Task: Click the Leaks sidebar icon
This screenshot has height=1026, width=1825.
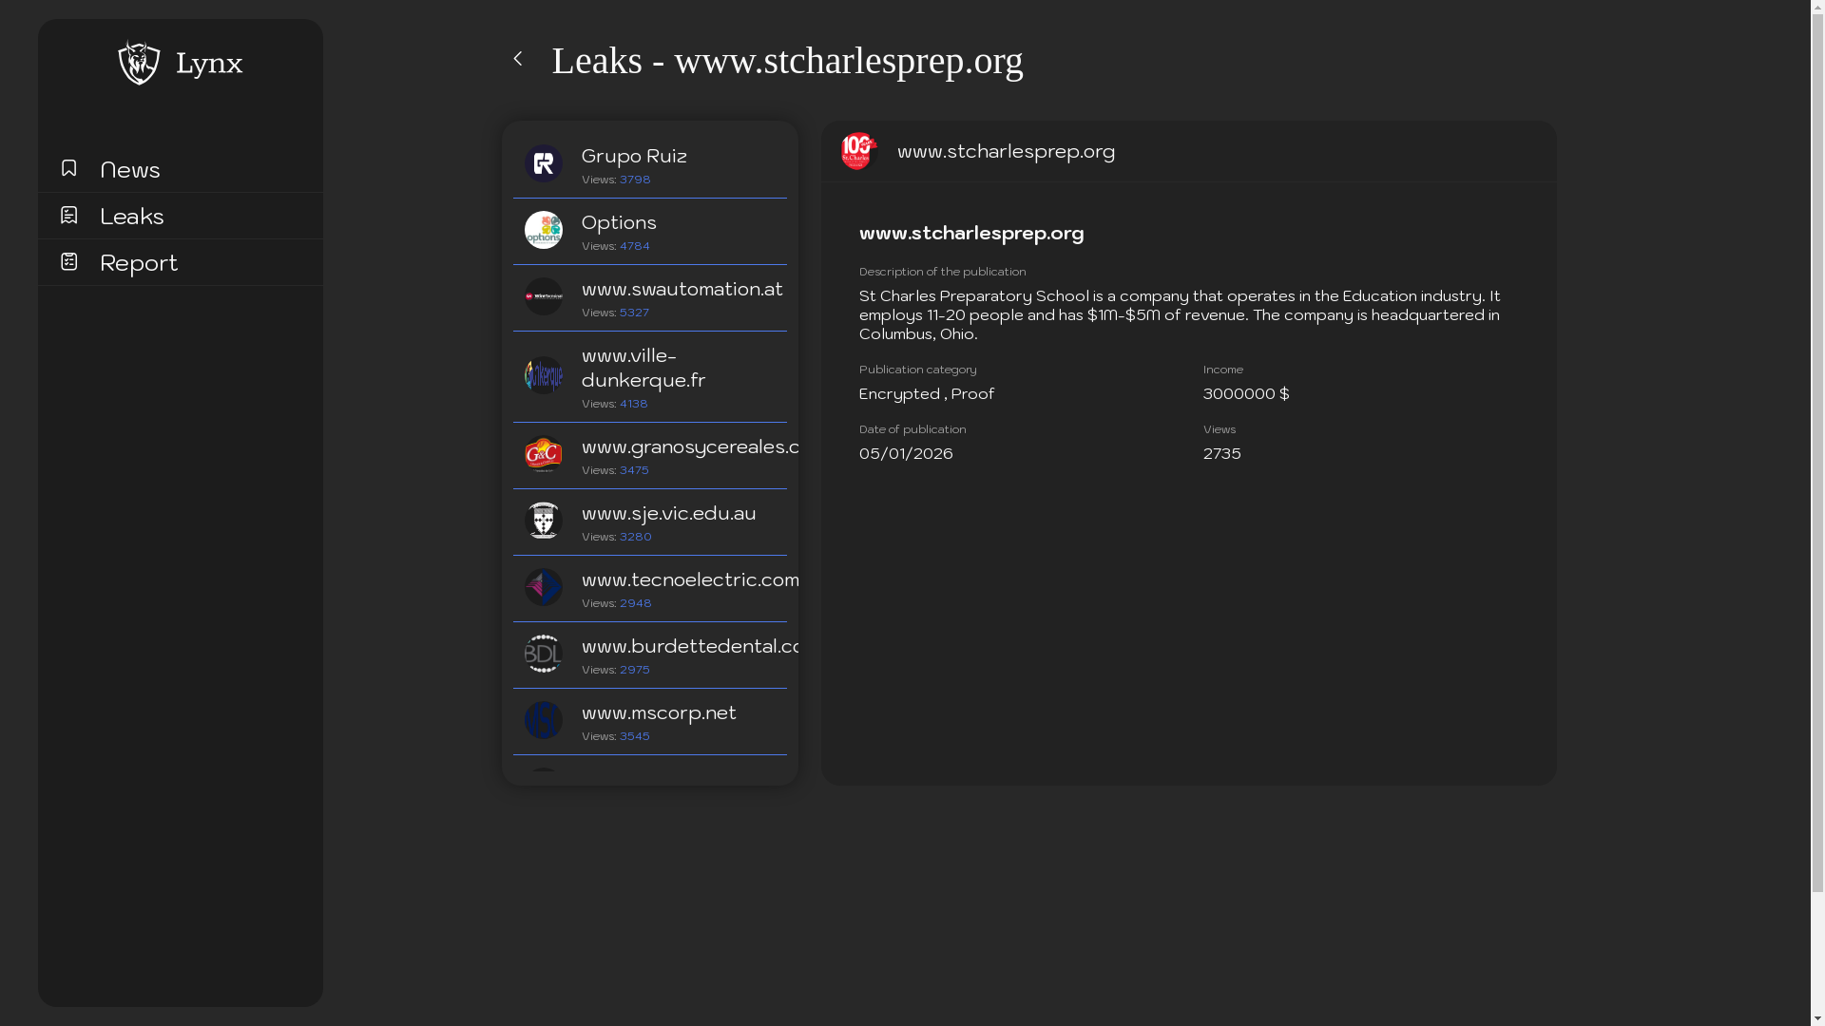Action: point(68,215)
